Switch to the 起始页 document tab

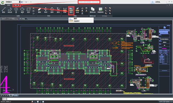click(4, 19)
